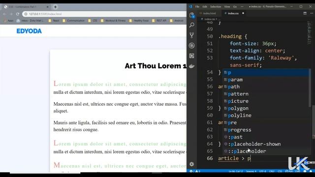Click the CSS language mode status
Image resolution: width=315 pixels, height=177 pixels.
(x=280, y=171)
